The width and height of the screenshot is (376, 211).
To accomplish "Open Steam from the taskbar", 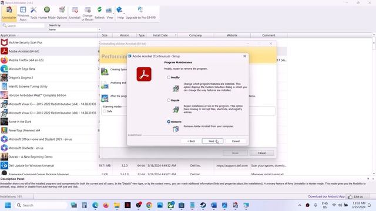I will point(203,205).
